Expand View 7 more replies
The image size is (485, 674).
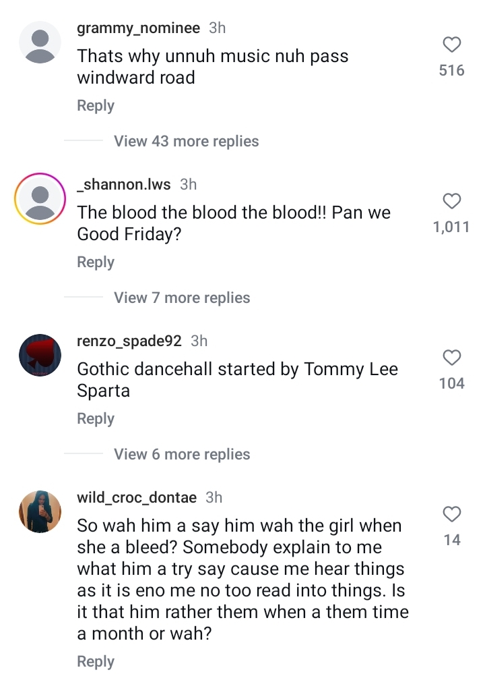(182, 298)
